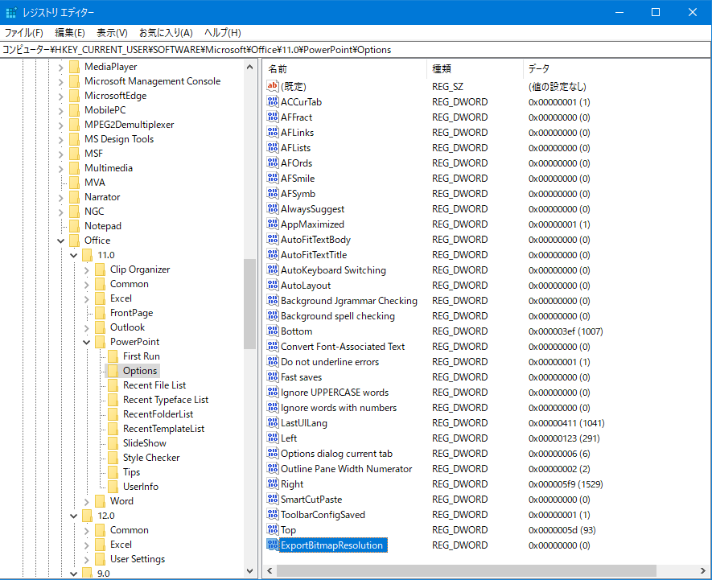Click the DWORD icon beside Right
712x580 pixels.
[273, 484]
